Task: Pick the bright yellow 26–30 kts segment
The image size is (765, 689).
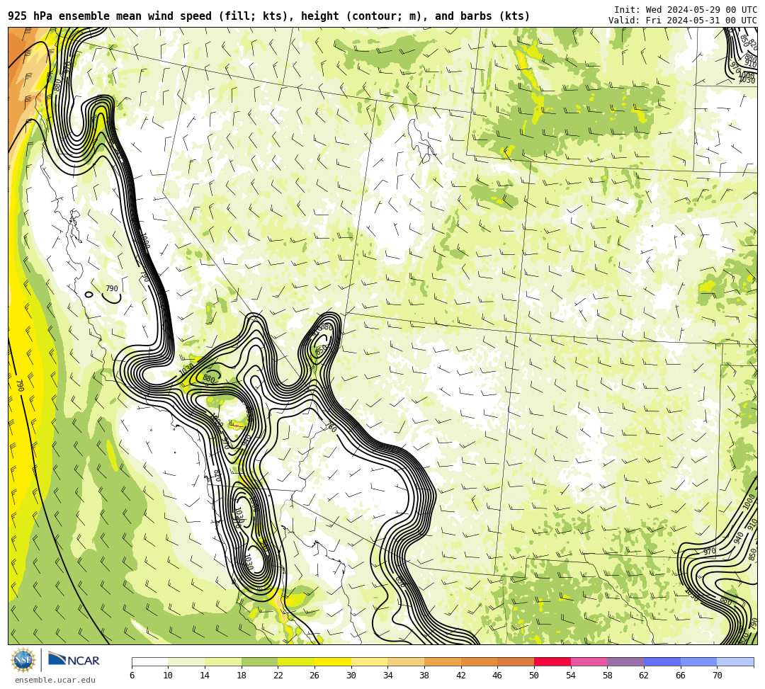Action: (333, 661)
